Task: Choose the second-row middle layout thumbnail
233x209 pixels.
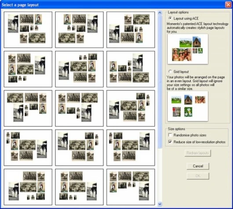Action: pyautogui.click(x=79, y=69)
